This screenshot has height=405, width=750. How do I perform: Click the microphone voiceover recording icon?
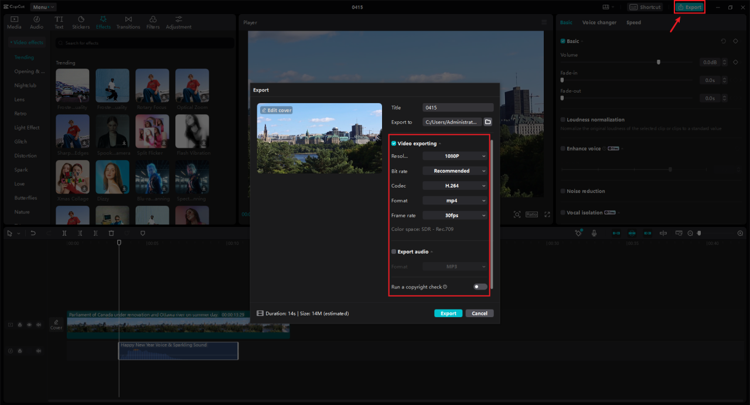point(594,233)
